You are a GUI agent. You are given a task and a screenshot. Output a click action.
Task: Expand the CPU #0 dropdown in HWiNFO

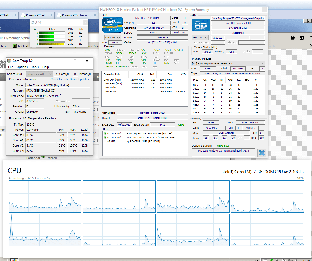point(112,37)
